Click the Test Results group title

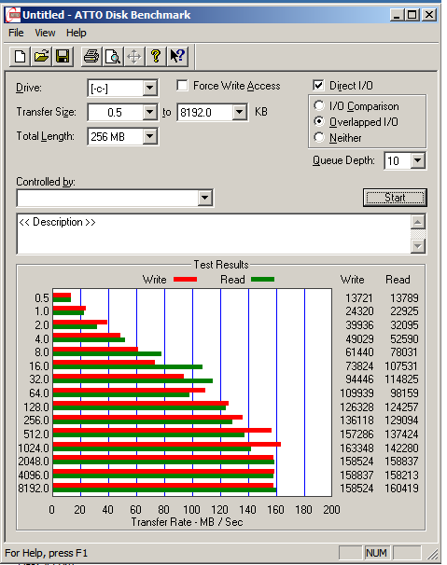(x=221, y=265)
